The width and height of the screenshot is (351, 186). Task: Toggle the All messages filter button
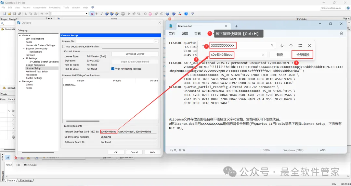(7, 157)
